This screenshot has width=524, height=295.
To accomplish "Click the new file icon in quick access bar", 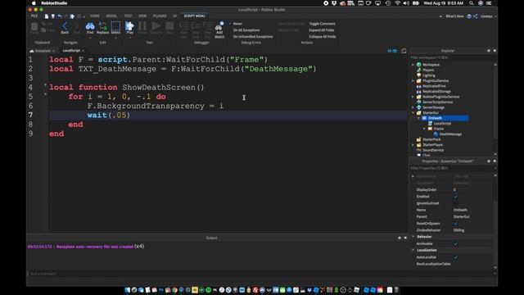I will (47, 16).
